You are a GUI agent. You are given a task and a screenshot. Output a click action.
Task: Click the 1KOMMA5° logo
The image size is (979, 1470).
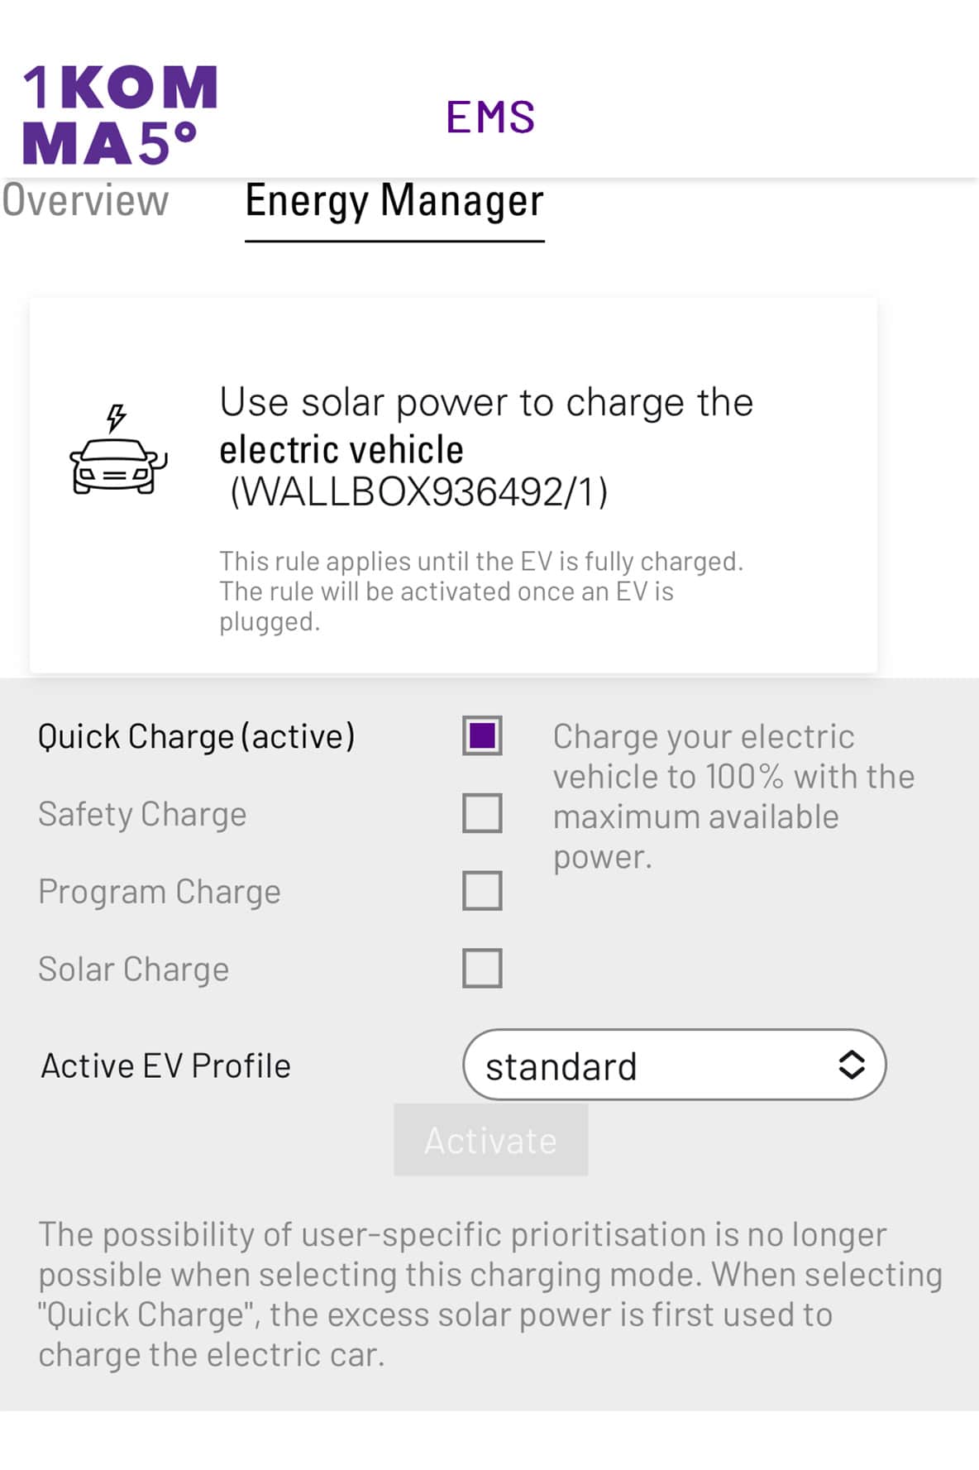(120, 114)
